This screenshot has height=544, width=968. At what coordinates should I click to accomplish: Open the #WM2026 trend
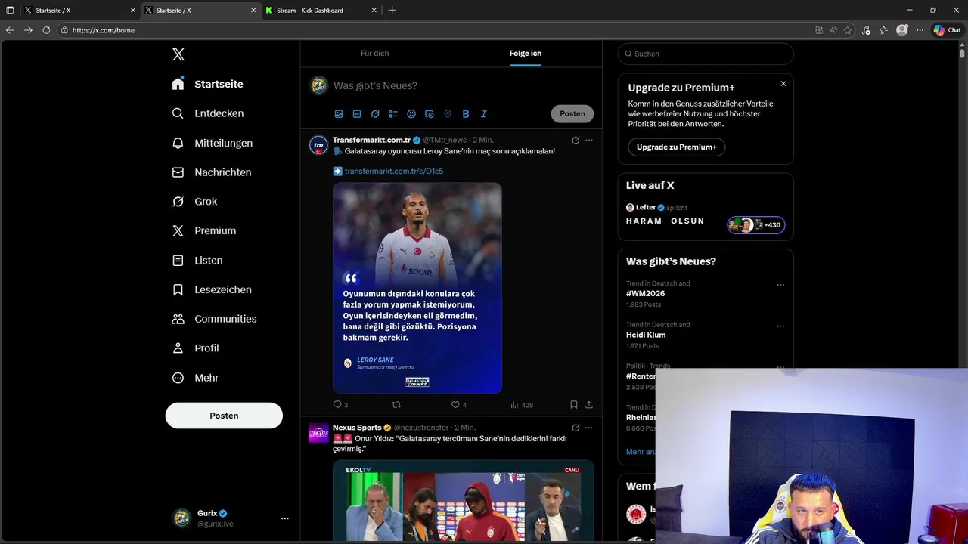click(646, 293)
